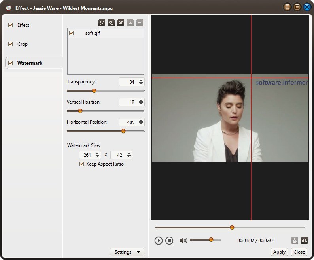Toggle the Effect checkbox

pos(10,25)
